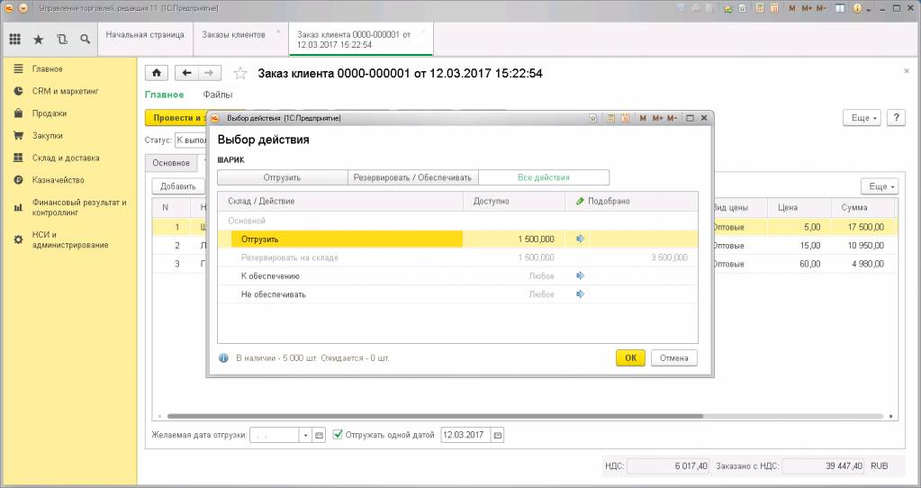Click the blue arrow in the Отгрузить row

click(581, 239)
